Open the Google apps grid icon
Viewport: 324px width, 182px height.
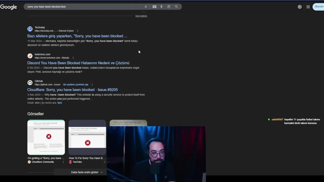click(308, 7)
